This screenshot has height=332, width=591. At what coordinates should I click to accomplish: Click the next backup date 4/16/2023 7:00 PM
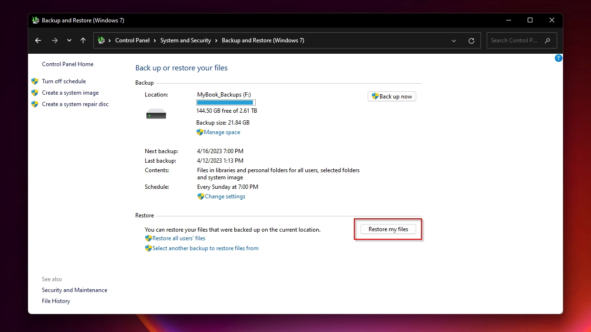coord(221,151)
